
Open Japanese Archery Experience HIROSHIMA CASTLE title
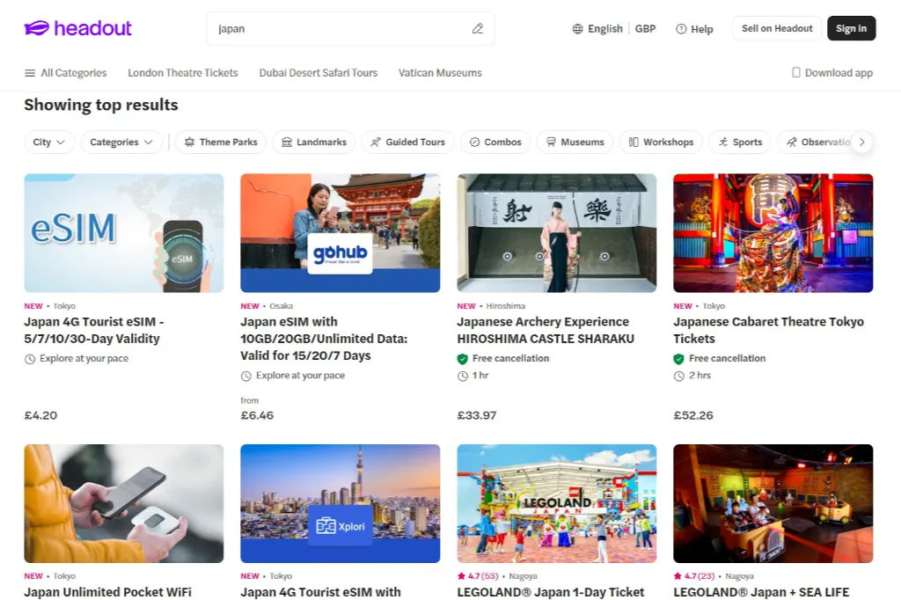(546, 330)
